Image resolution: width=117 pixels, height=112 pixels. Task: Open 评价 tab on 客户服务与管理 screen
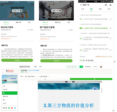tap(69, 23)
